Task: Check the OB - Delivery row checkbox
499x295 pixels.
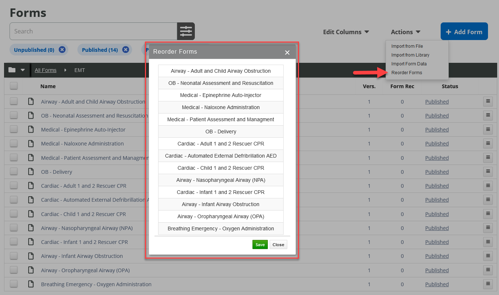Action: [x=14, y=172]
